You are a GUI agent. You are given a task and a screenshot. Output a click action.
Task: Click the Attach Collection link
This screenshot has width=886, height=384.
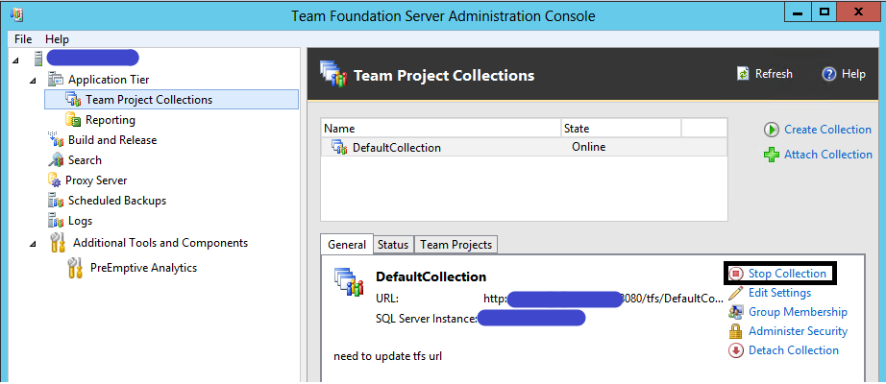click(828, 155)
